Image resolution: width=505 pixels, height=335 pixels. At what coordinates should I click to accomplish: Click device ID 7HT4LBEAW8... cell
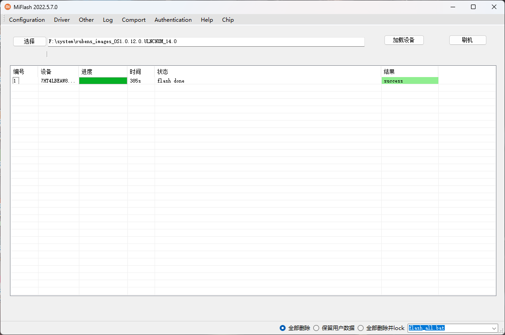[58, 81]
